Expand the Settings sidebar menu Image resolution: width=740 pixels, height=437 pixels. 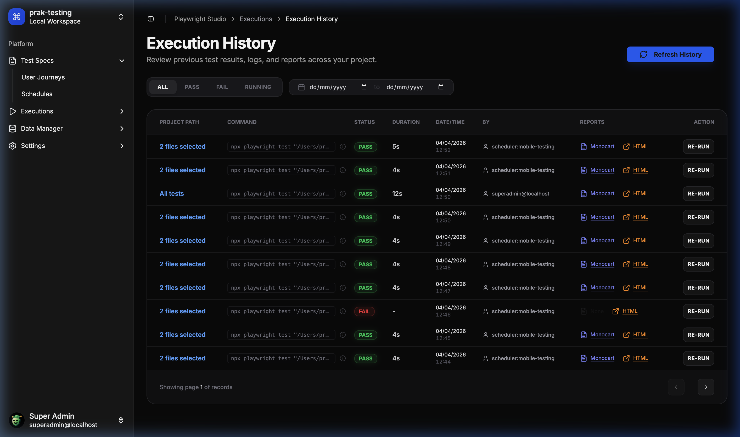(122, 146)
